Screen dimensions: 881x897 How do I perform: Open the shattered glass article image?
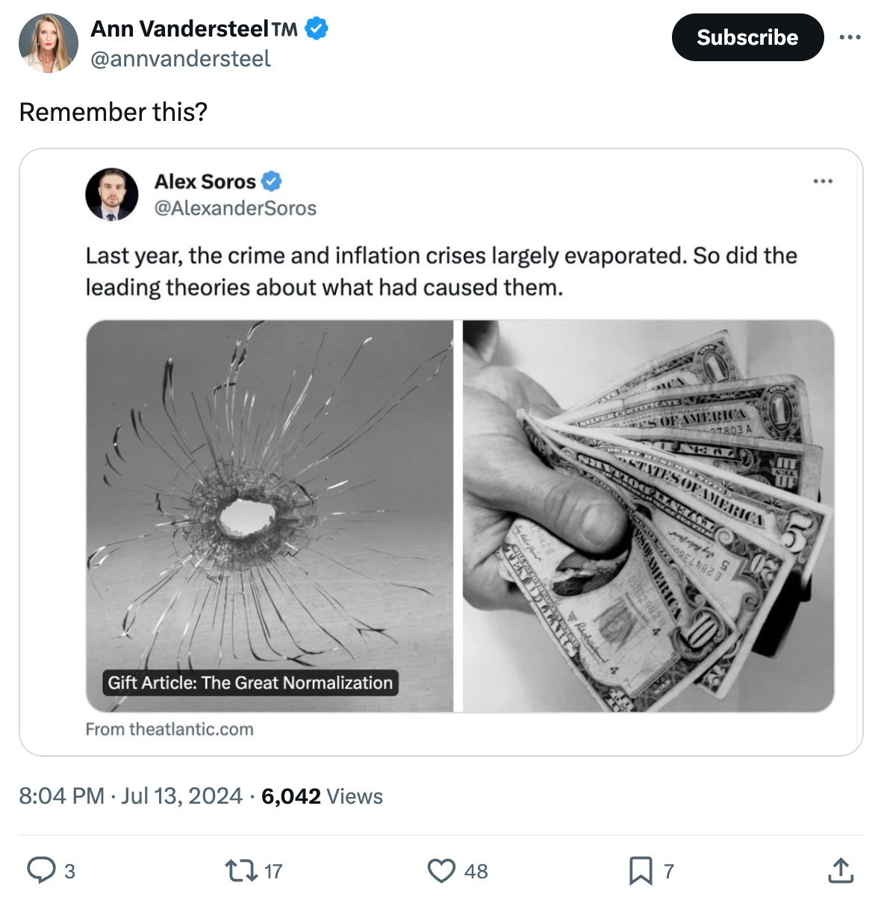pyautogui.click(x=270, y=516)
